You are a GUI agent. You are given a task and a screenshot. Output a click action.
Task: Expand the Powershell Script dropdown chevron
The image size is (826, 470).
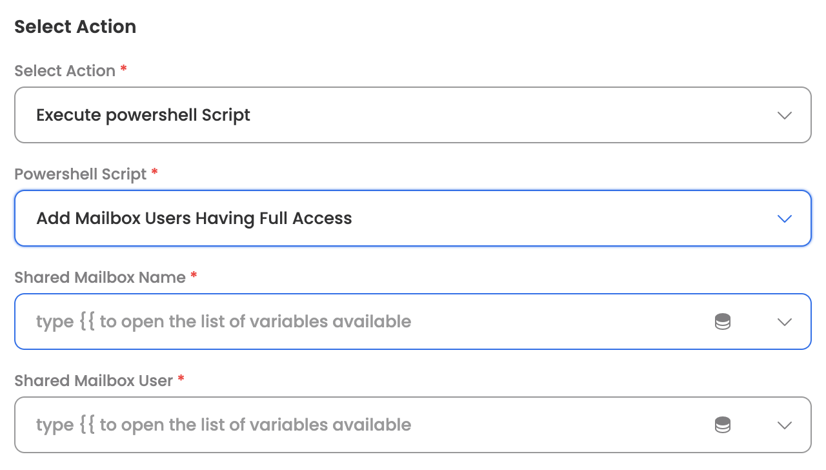coord(785,219)
